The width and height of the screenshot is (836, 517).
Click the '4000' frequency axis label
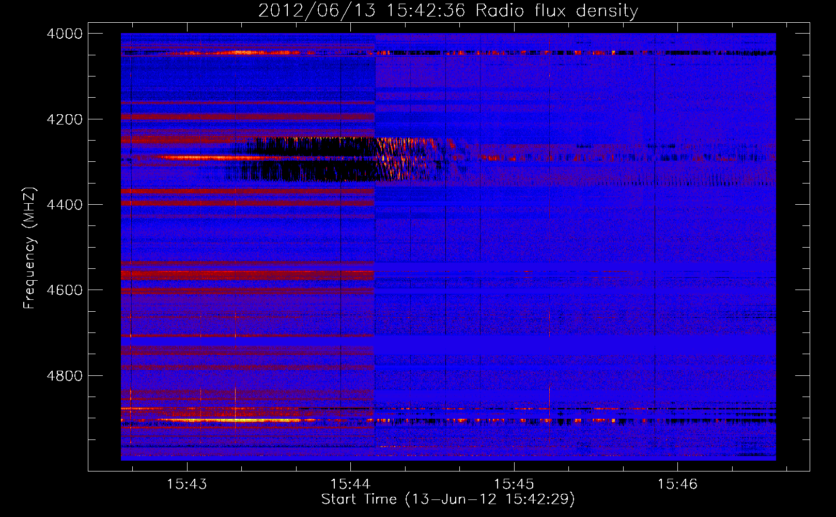(65, 34)
